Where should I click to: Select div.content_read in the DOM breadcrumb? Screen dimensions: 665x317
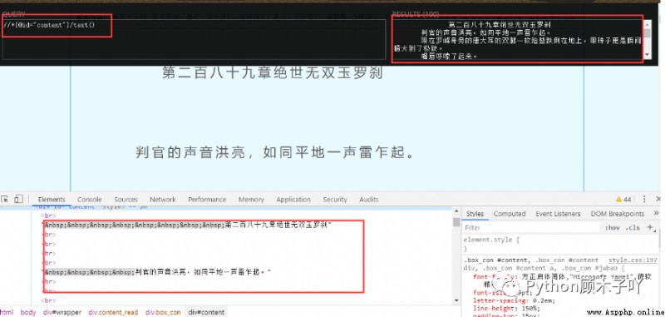(113, 312)
